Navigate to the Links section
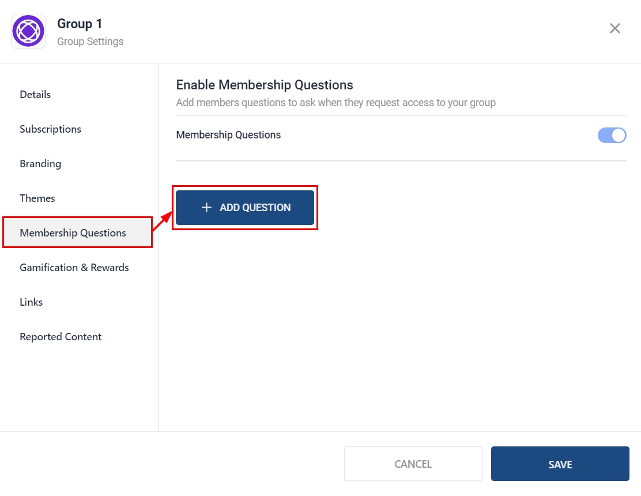Viewport: 641px width, 496px height. point(31,302)
